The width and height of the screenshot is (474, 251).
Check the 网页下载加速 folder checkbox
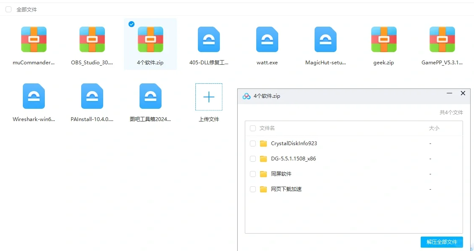tap(252, 189)
